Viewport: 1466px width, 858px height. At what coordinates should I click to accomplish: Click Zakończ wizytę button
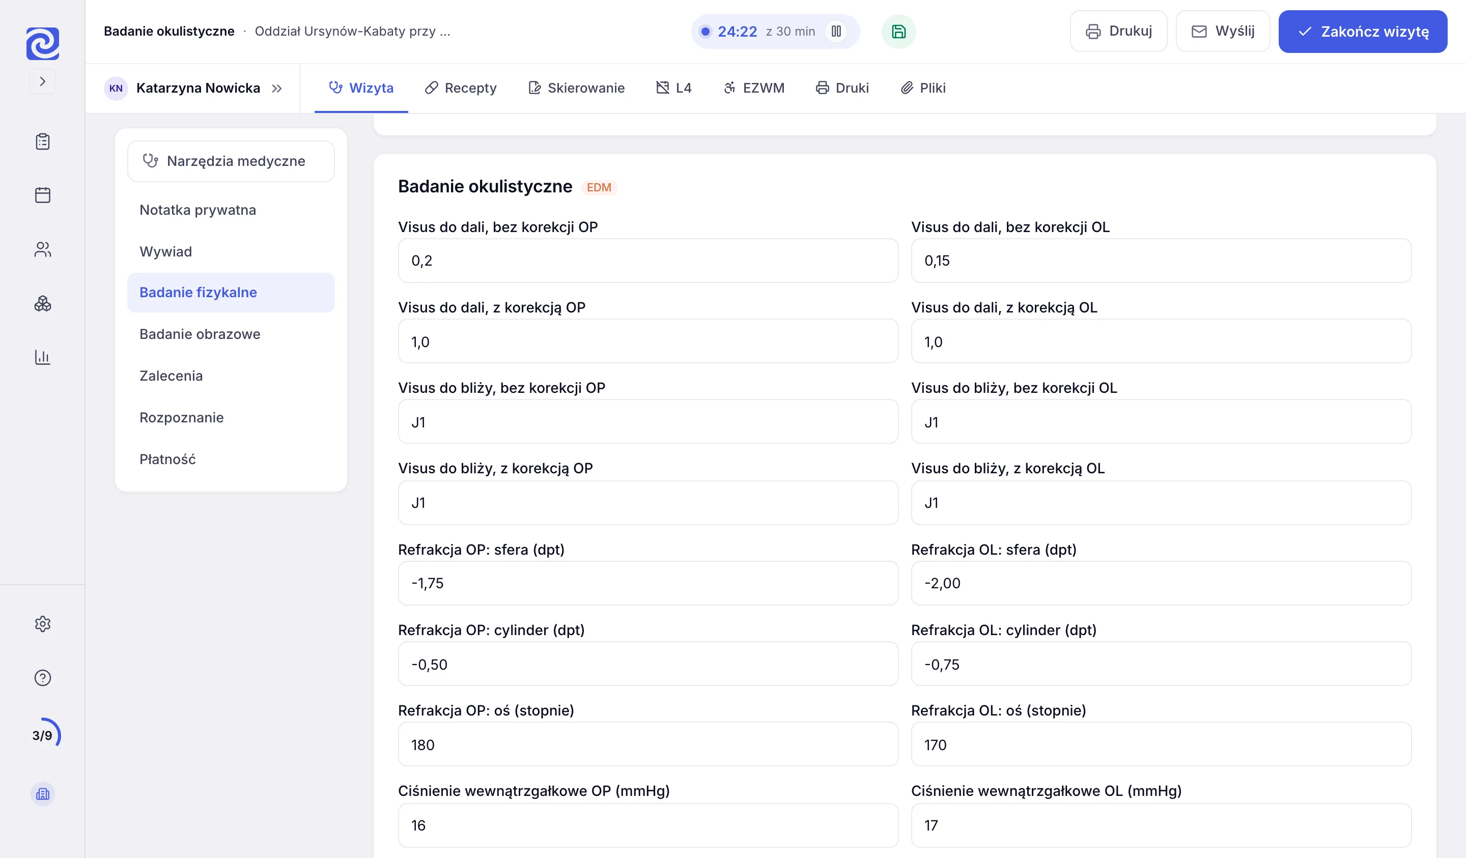tap(1363, 32)
